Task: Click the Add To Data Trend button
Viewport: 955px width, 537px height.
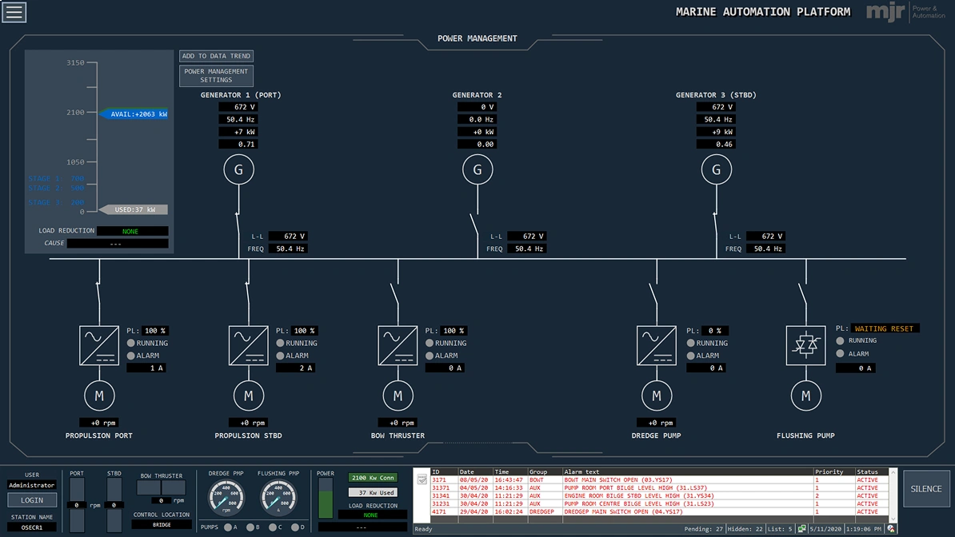Action: pyautogui.click(x=216, y=56)
